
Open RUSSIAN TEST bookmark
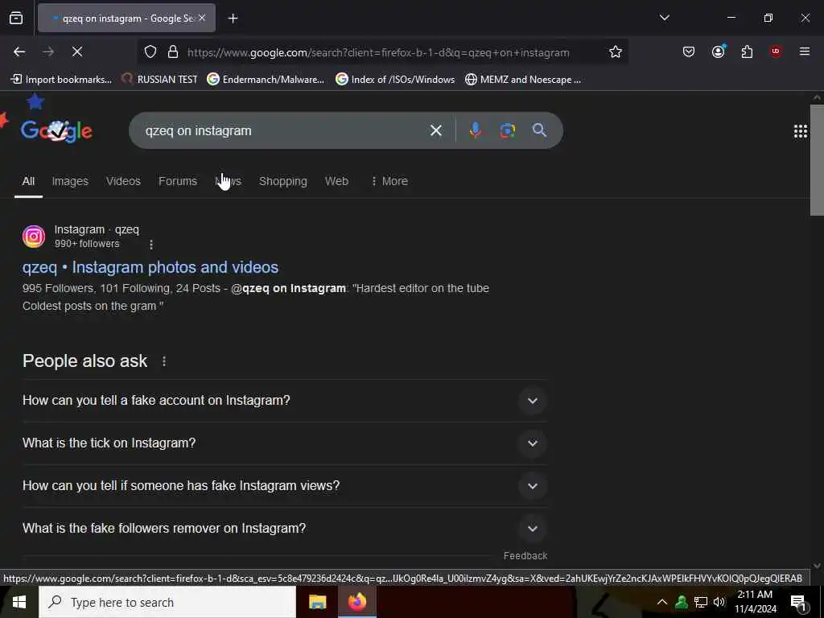click(159, 80)
